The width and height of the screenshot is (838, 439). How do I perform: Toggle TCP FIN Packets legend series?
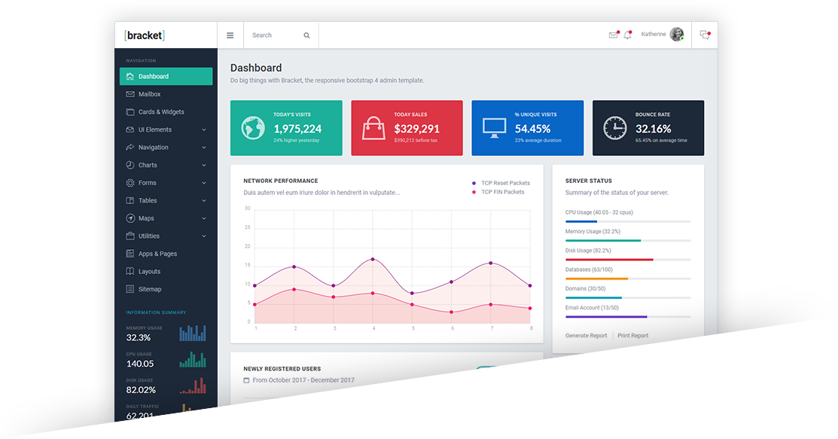click(502, 192)
